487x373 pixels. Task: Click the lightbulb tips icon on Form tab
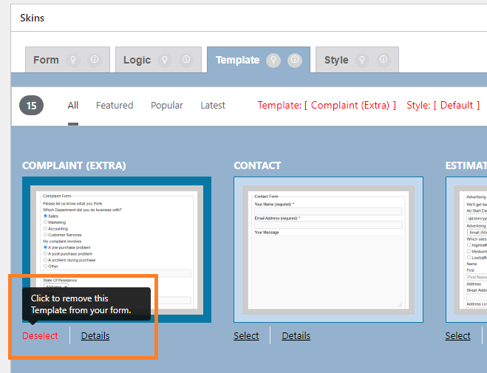(74, 60)
